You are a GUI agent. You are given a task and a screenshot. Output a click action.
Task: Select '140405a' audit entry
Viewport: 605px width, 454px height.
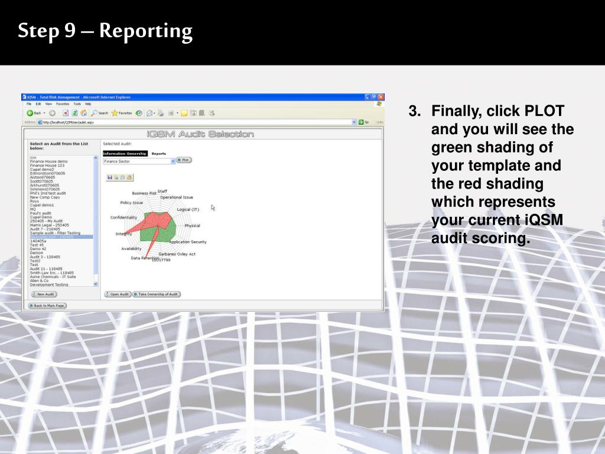(x=38, y=241)
